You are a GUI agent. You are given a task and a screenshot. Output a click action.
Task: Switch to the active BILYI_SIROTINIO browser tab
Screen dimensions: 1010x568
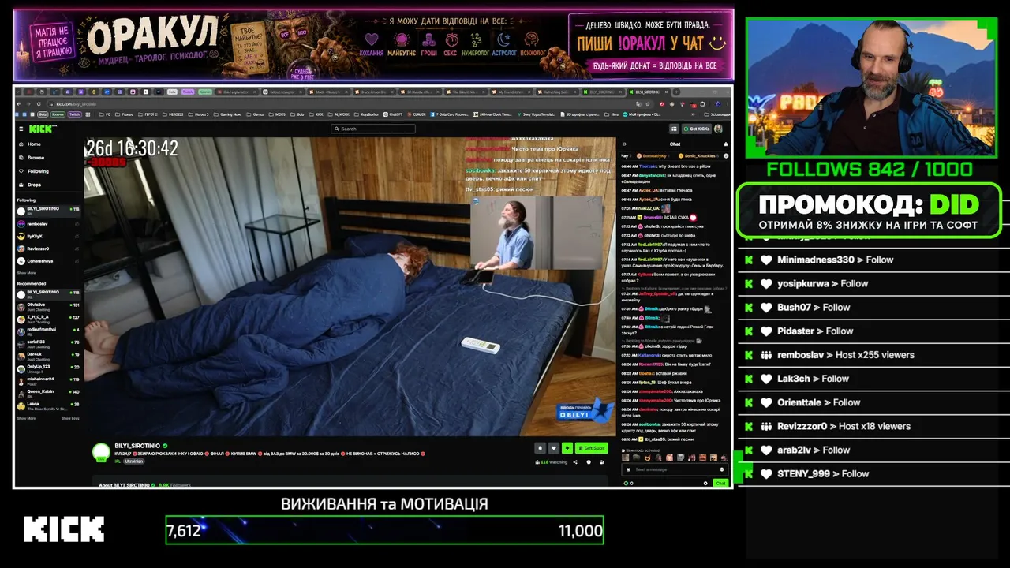pyautogui.click(x=647, y=92)
